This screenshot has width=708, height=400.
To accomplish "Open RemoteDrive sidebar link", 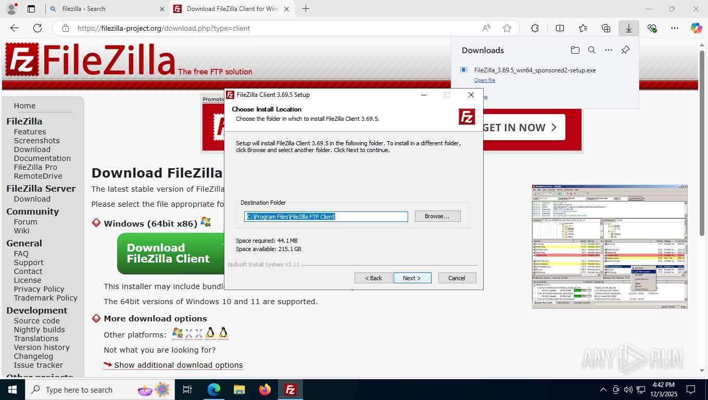I will (x=38, y=176).
